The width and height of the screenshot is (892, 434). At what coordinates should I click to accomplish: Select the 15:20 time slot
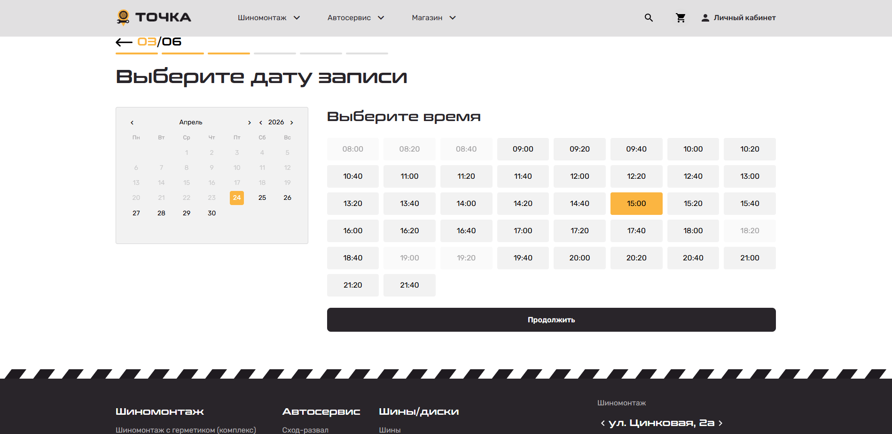click(x=693, y=204)
